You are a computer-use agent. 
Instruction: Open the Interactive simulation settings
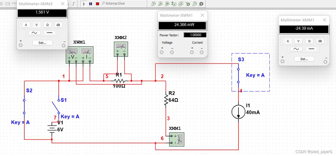[113, 3]
